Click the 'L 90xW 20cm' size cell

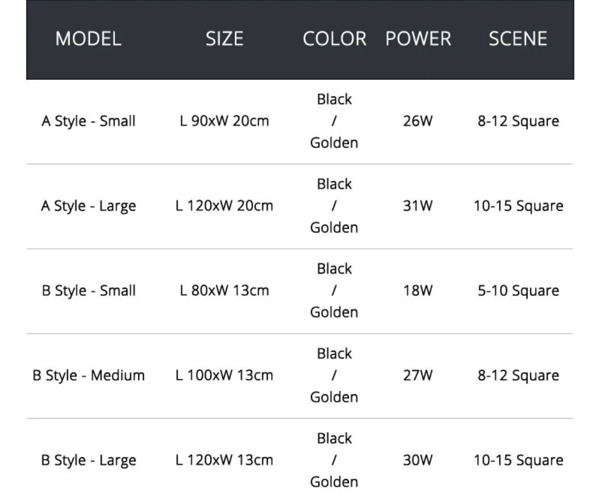tap(224, 121)
